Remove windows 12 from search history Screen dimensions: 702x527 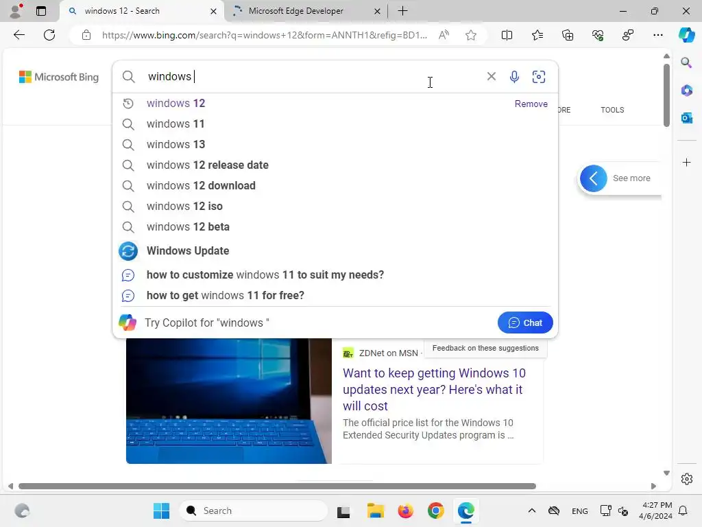pos(531,104)
